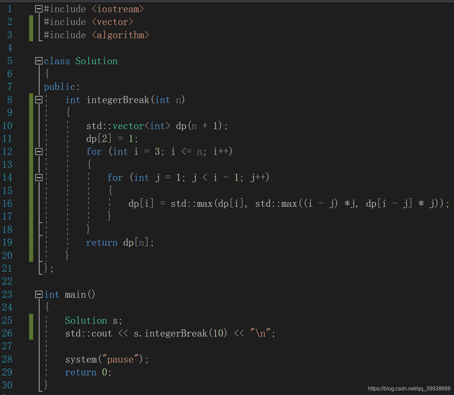Collapse the class Solution block
The height and width of the screenshot is (395, 454).
(39, 61)
